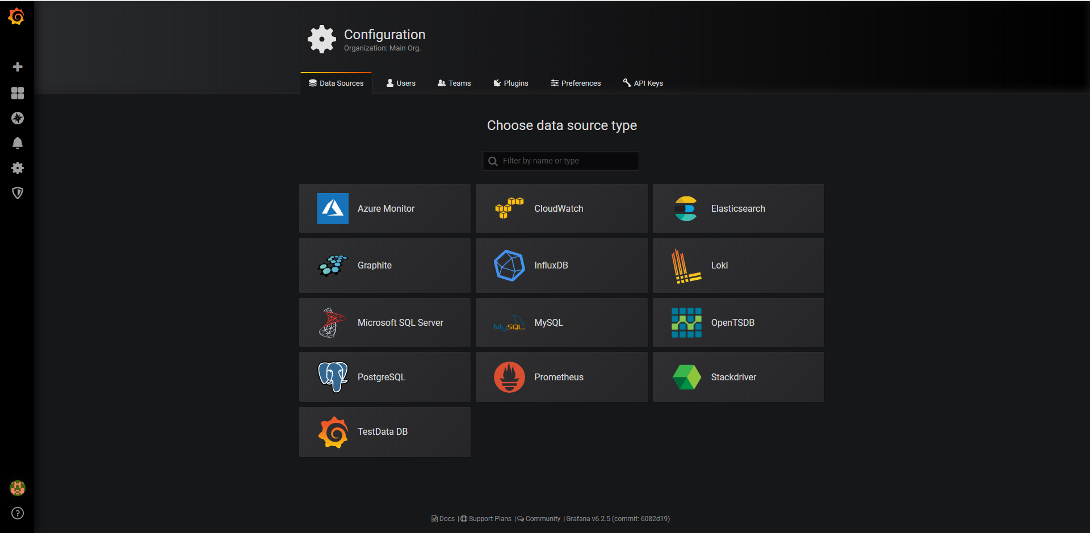Open the Docs link in footer
This screenshot has height=533, width=1090.
(443, 519)
